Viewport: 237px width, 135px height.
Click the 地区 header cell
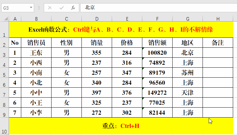pyautogui.click(x=188, y=43)
